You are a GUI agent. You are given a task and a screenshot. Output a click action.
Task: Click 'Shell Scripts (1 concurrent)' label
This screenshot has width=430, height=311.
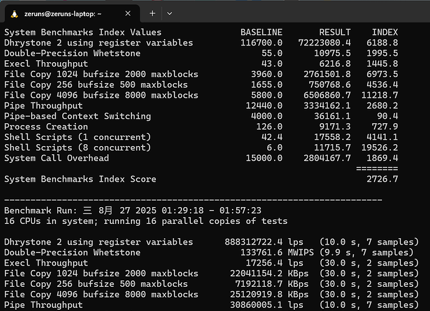tap(78, 137)
